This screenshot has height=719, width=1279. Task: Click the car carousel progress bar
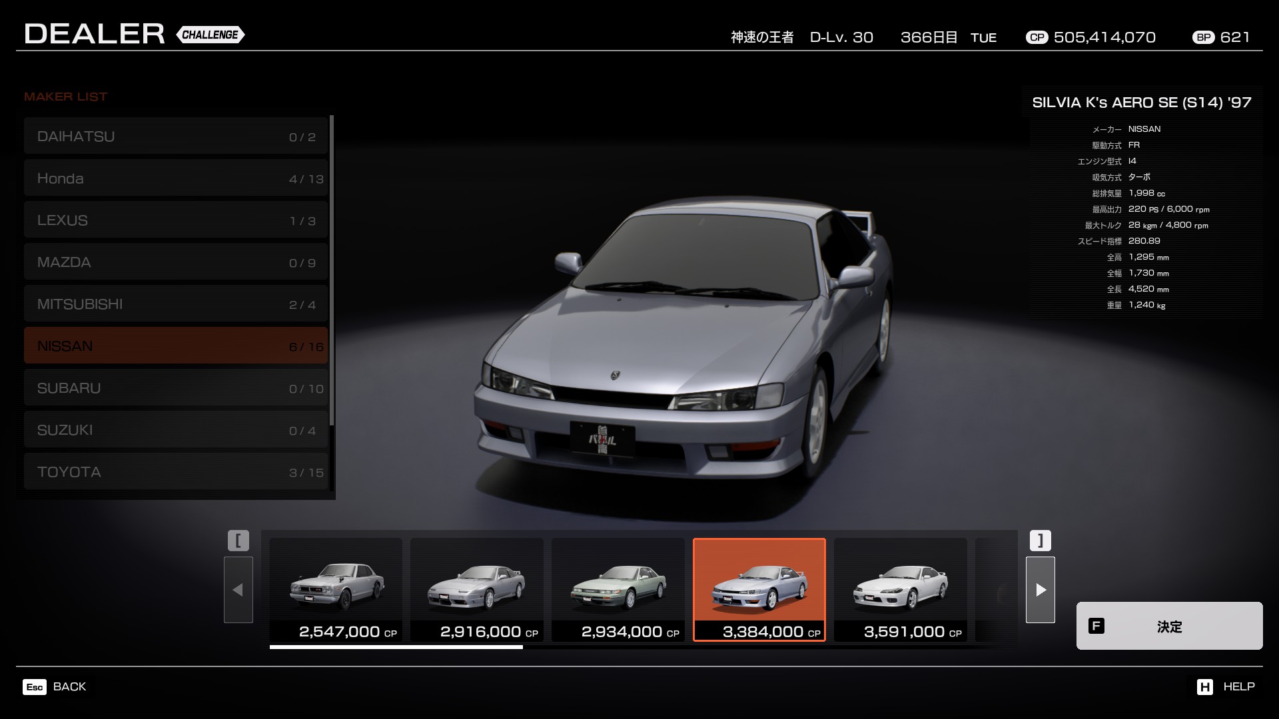396,646
